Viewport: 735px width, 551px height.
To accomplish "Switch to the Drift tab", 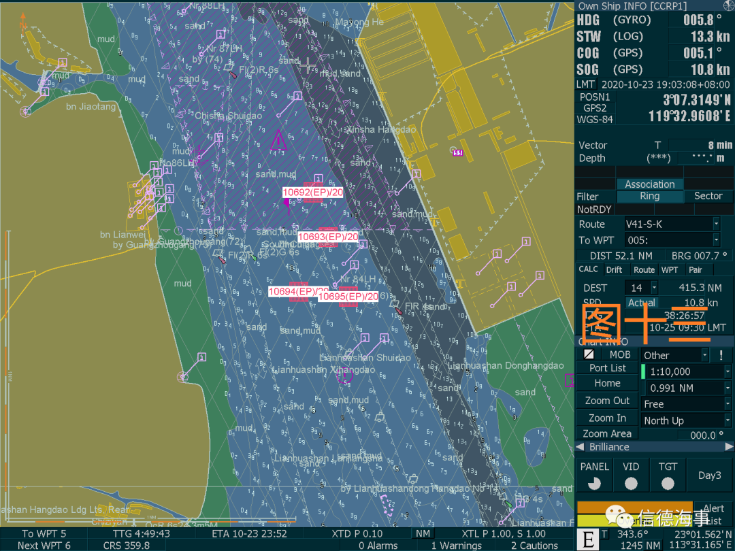I will [x=614, y=269].
